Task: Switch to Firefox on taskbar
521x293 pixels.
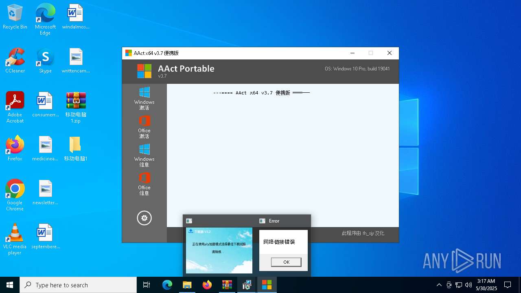Action: click(207, 285)
